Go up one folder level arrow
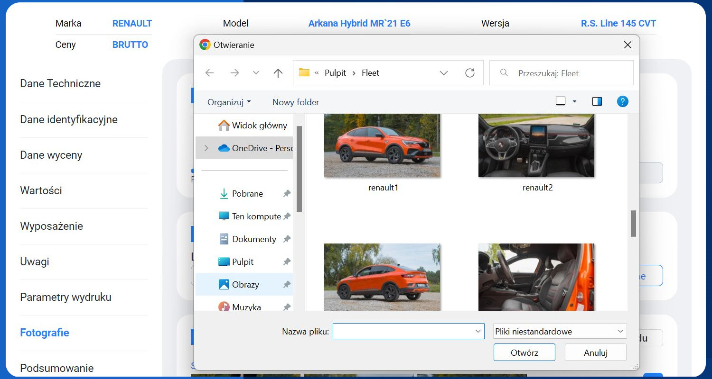Screen dimensions: 712x379 278,73
